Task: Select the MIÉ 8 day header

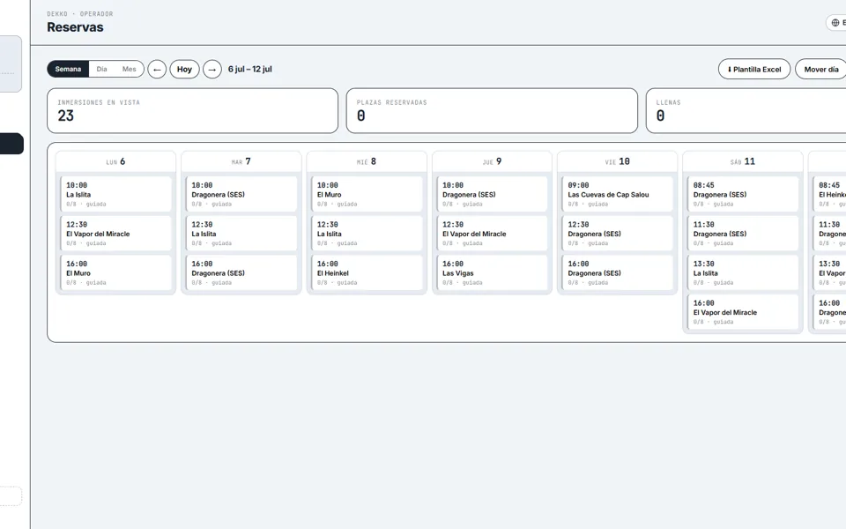Action: [367, 161]
